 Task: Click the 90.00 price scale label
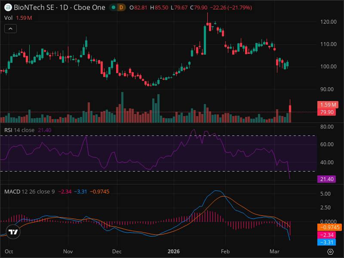(327, 89)
